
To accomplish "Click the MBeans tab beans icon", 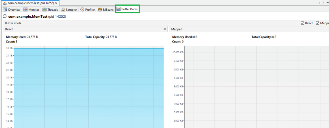I will [100, 10].
